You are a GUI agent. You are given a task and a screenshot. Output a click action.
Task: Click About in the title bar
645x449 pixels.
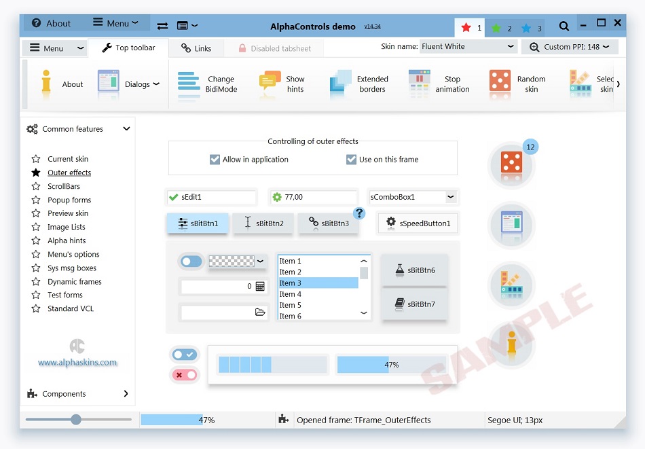[52, 23]
